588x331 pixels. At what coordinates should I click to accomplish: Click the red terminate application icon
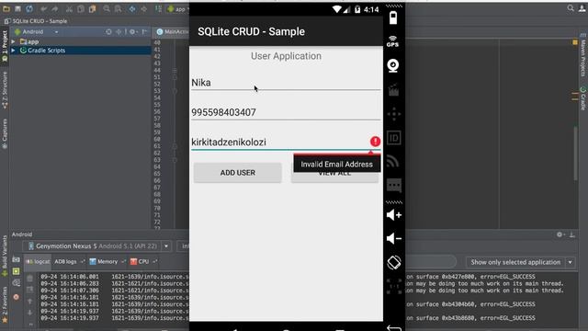tap(17, 297)
